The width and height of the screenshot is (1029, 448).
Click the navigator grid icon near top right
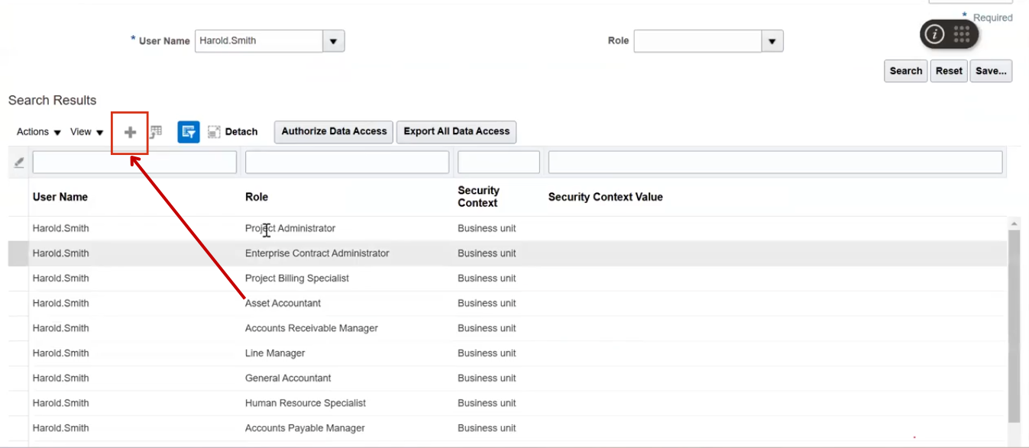963,34
